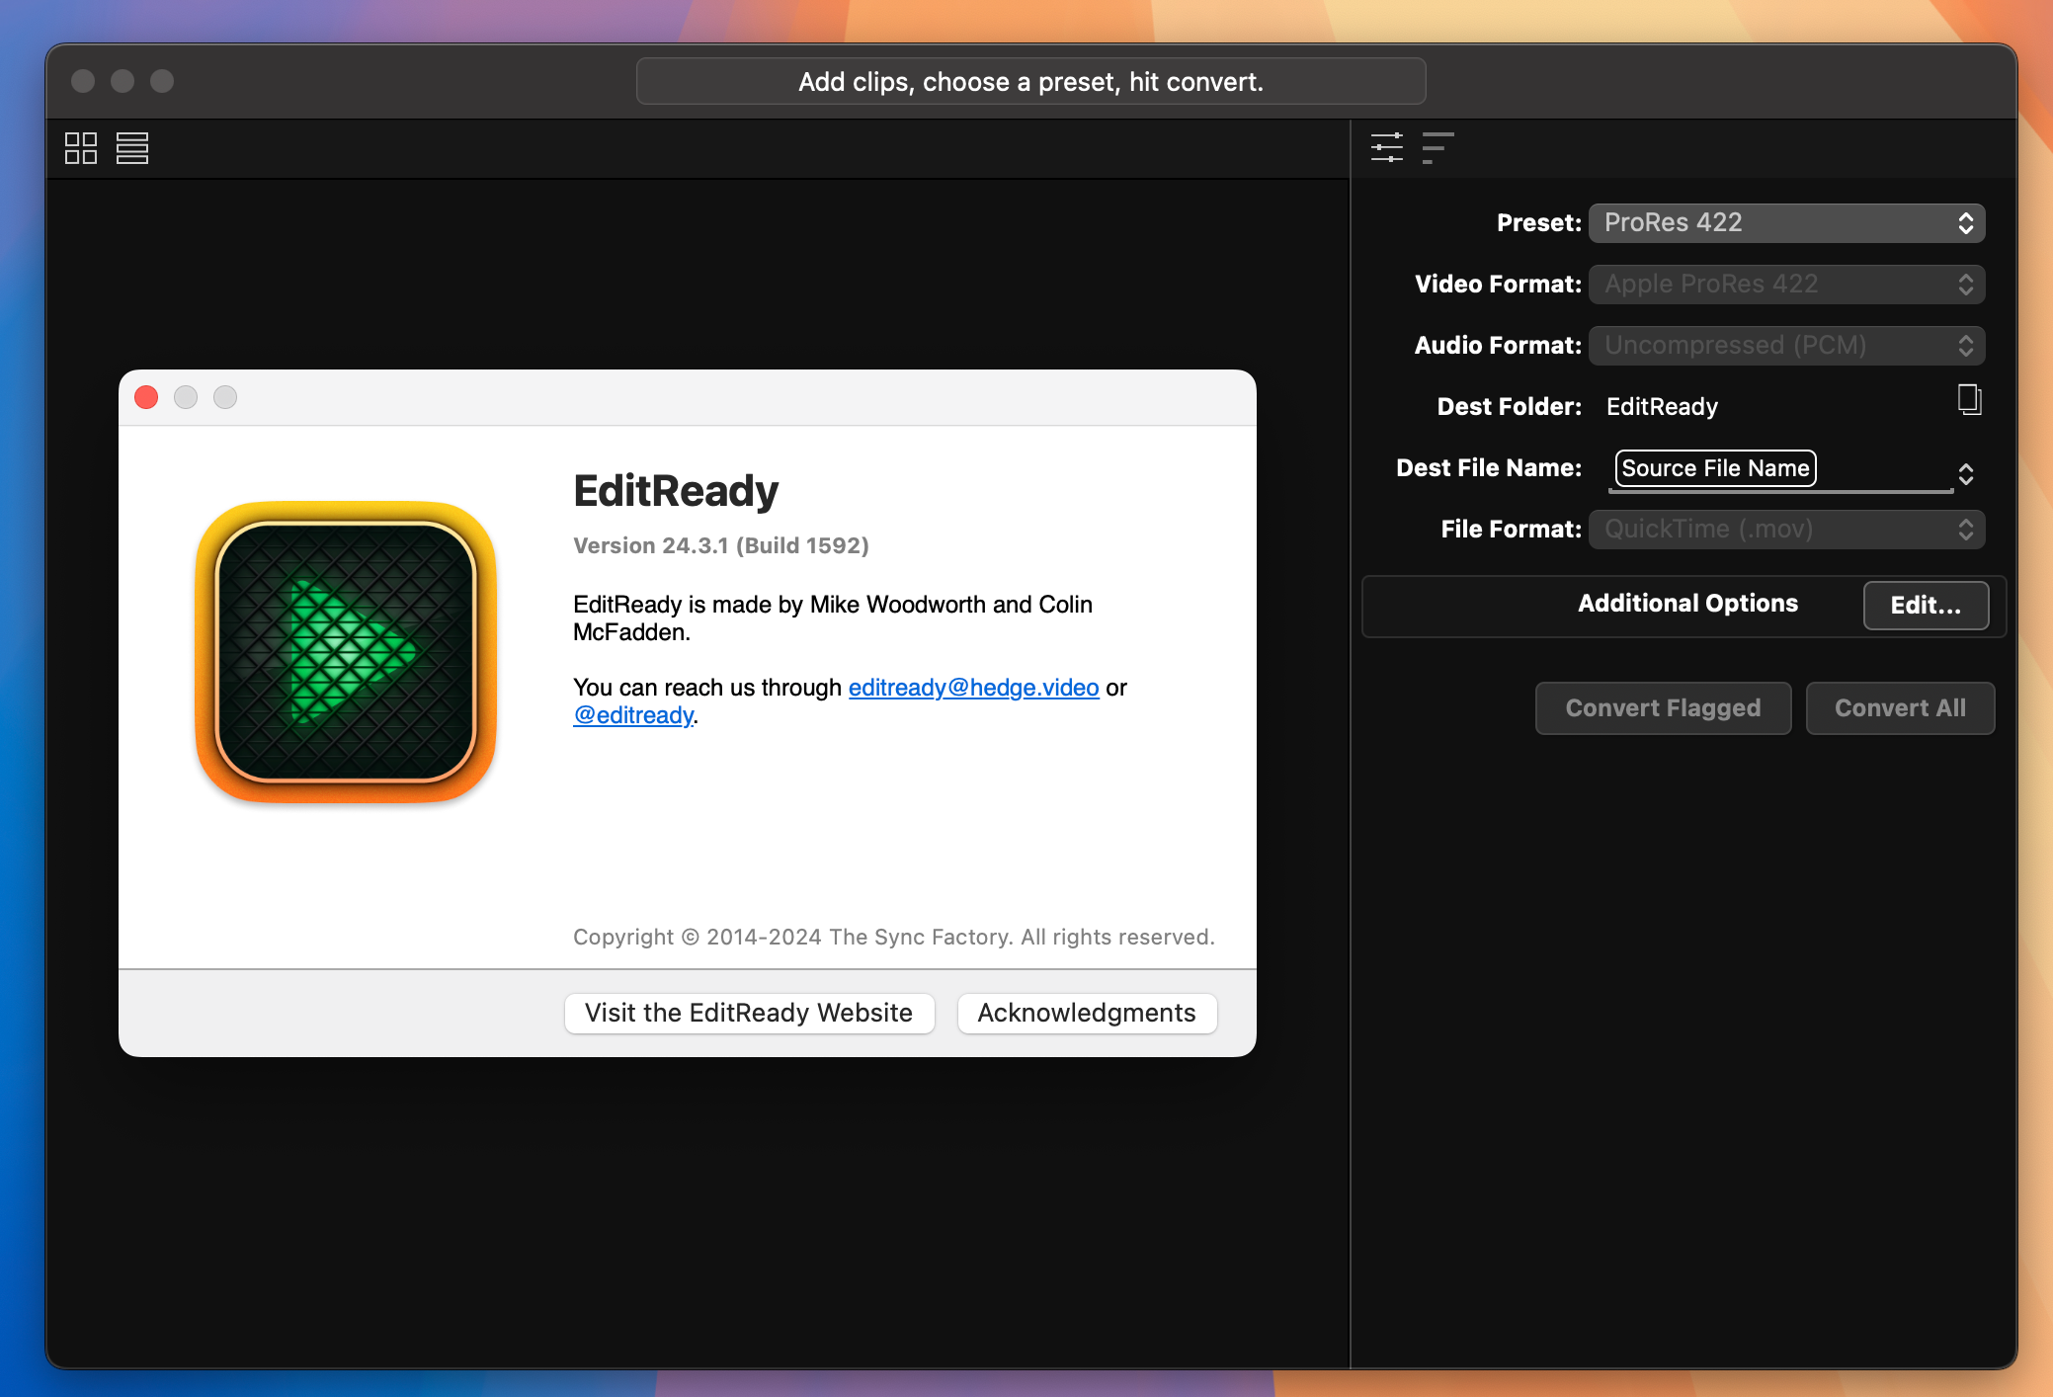The image size is (2053, 1397).
Task: Open the File Format QuickTime dropdown
Action: click(1786, 530)
